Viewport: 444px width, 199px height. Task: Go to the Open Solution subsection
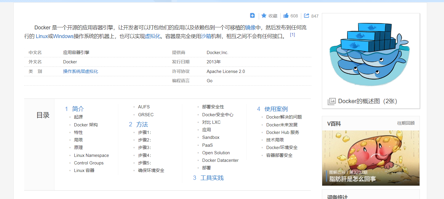pyautogui.click(x=216, y=153)
